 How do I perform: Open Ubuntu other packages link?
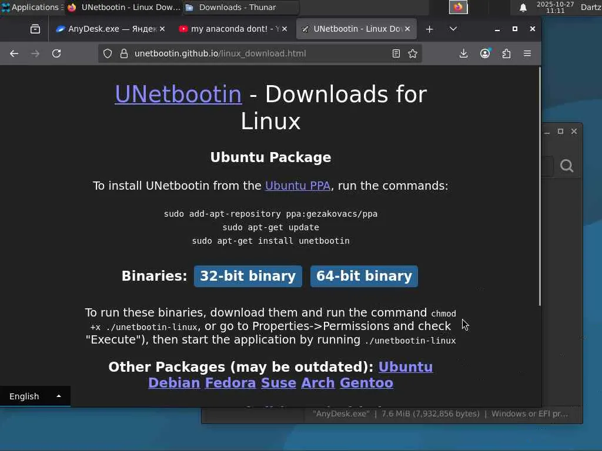pyautogui.click(x=406, y=367)
